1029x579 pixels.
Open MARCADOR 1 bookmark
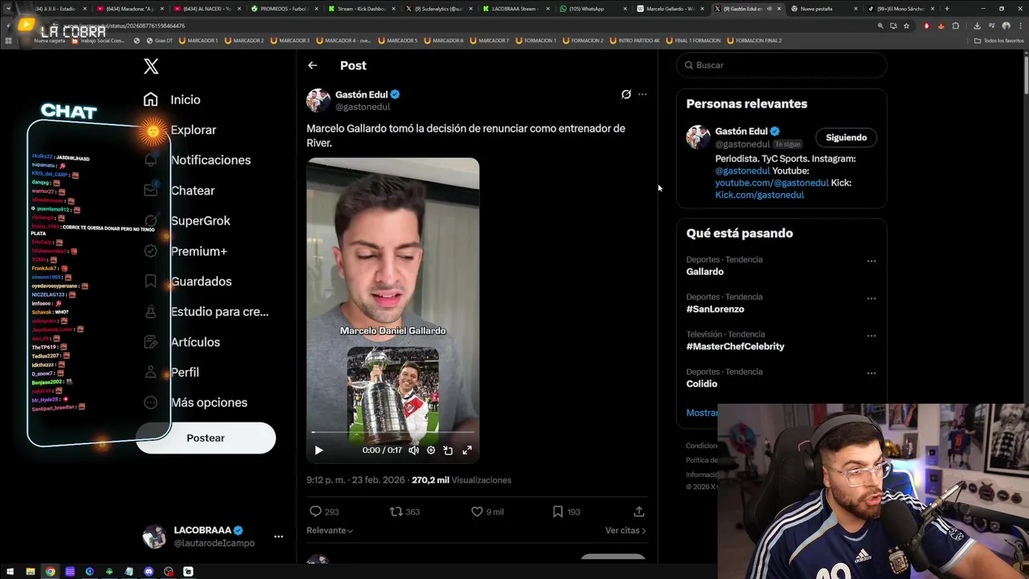(198, 40)
